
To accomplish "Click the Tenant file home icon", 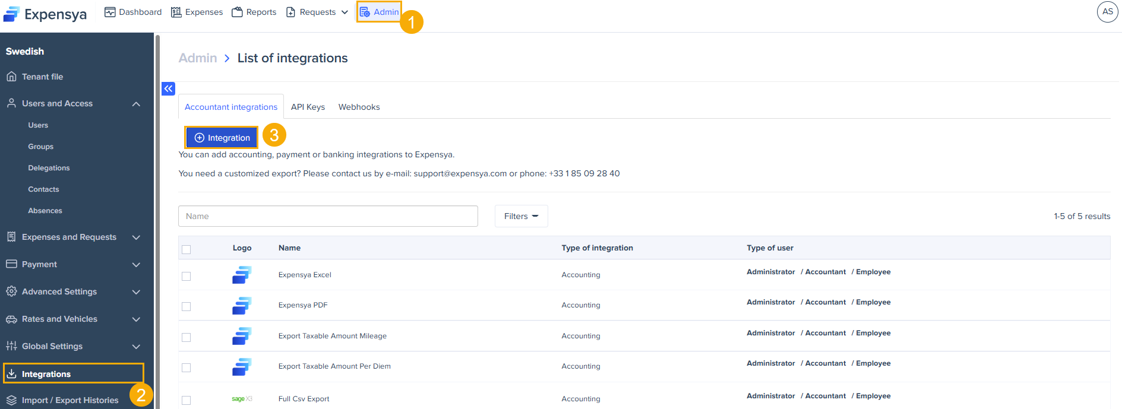I will pyautogui.click(x=11, y=77).
